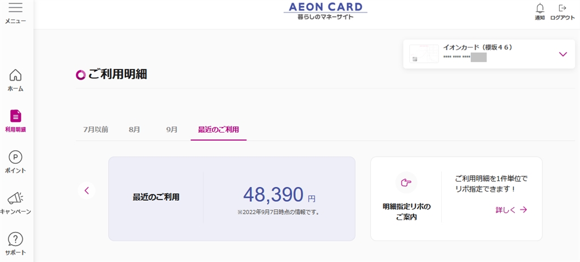Open the ポイント circled P icon
The height and width of the screenshot is (262, 580).
tap(16, 157)
